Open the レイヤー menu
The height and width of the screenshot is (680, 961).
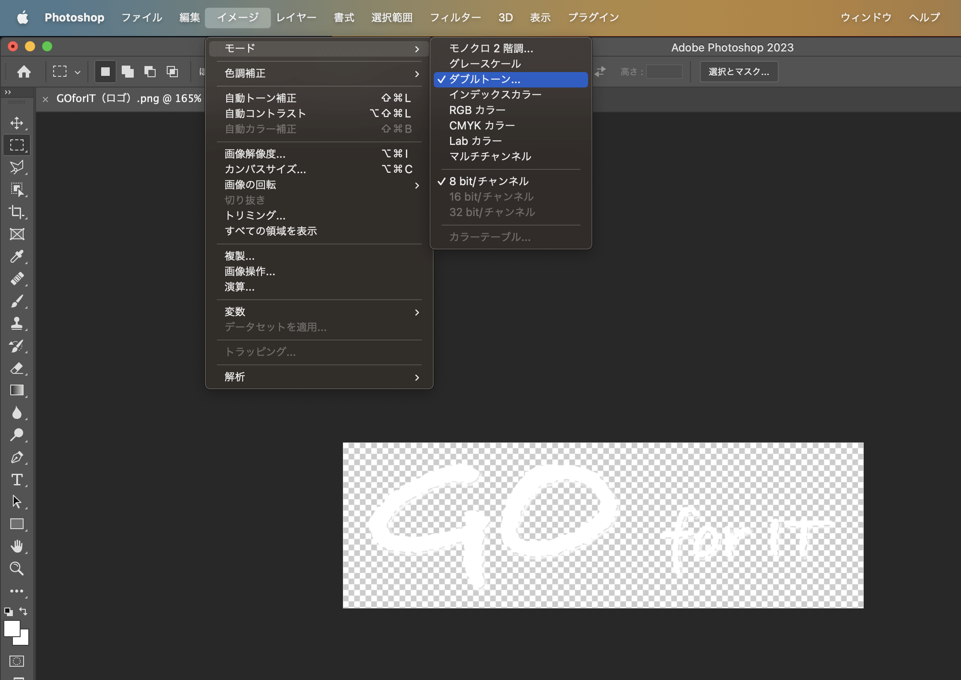click(296, 18)
